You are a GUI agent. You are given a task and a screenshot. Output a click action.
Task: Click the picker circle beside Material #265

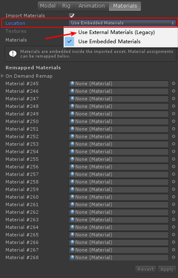click(x=173, y=235)
